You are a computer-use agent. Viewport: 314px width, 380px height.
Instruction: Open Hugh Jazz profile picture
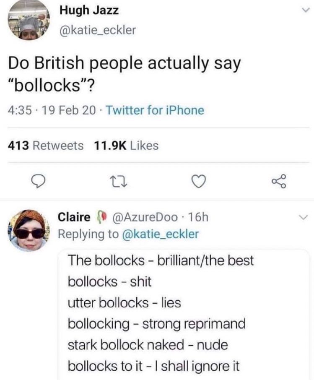pyautogui.click(x=29, y=21)
